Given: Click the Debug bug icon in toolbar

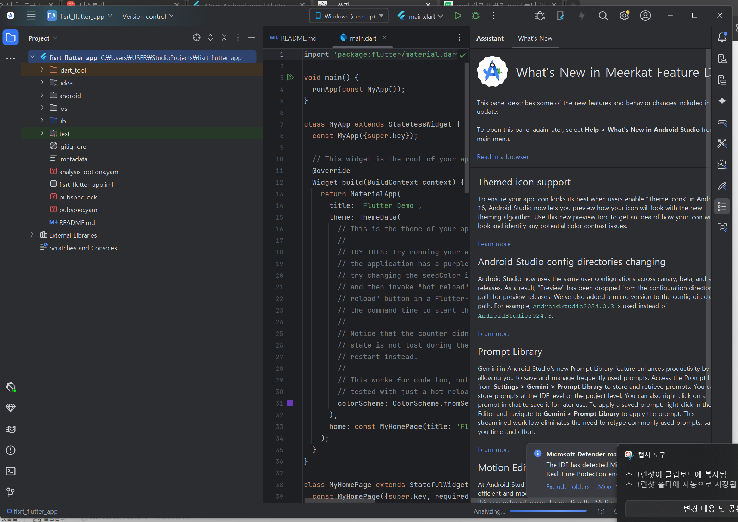Looking at the screenshot, I should [475, 16].
